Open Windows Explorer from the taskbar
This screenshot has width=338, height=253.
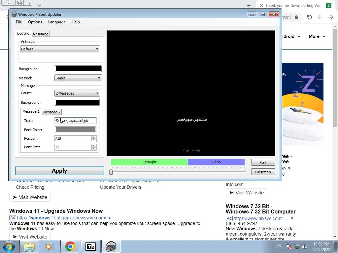(29, 246)
